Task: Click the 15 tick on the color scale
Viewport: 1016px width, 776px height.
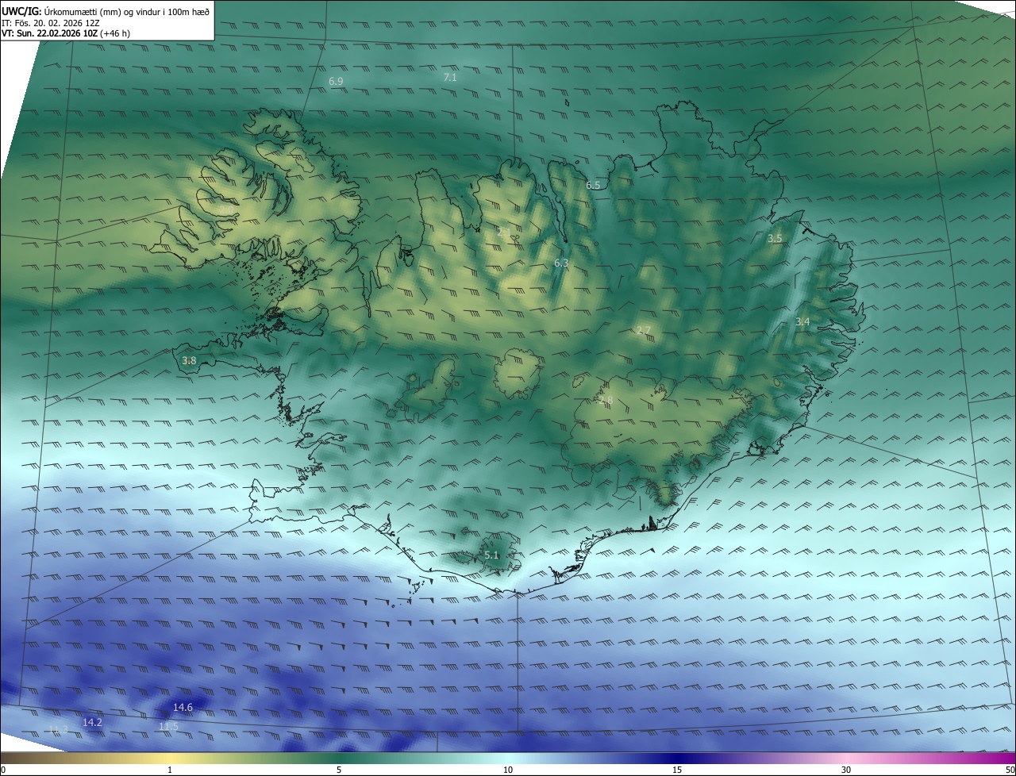Action: click(677, 770)
